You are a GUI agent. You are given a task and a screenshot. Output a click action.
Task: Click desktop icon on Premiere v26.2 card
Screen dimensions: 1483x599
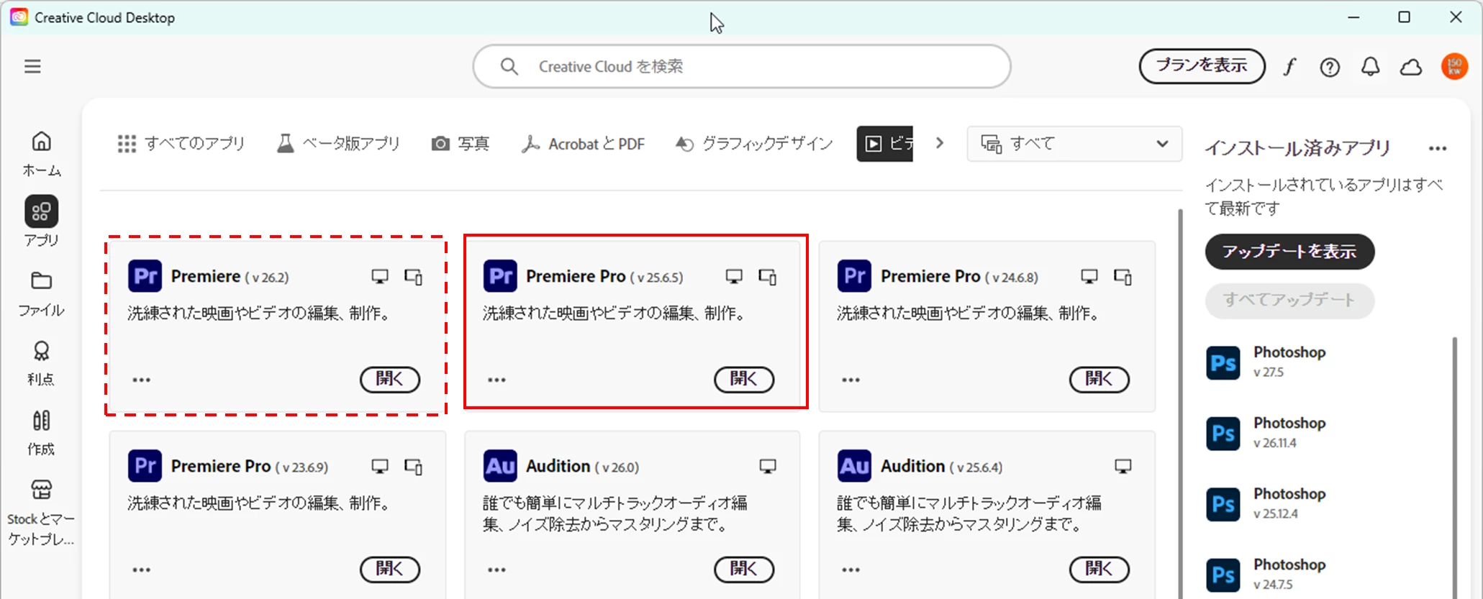(380, 277)
